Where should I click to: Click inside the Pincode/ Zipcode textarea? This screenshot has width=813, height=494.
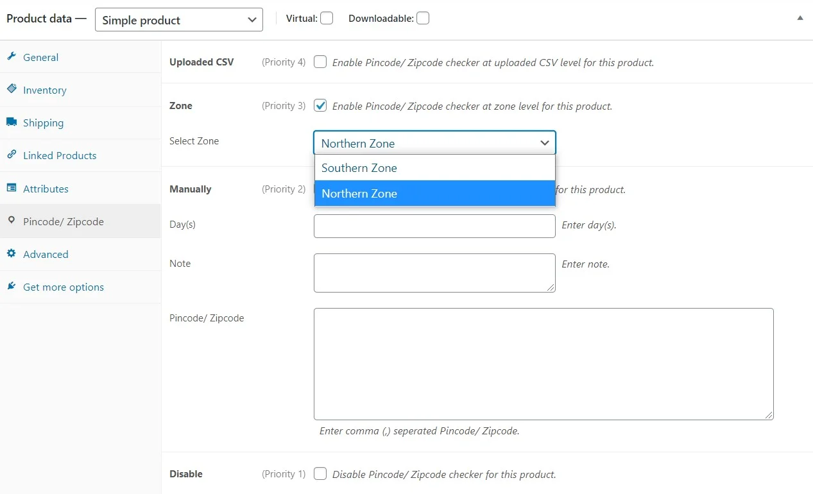point(543,364)
